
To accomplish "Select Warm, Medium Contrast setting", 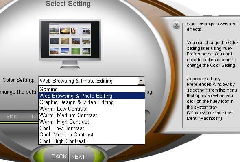I will [x=92, y=115].
